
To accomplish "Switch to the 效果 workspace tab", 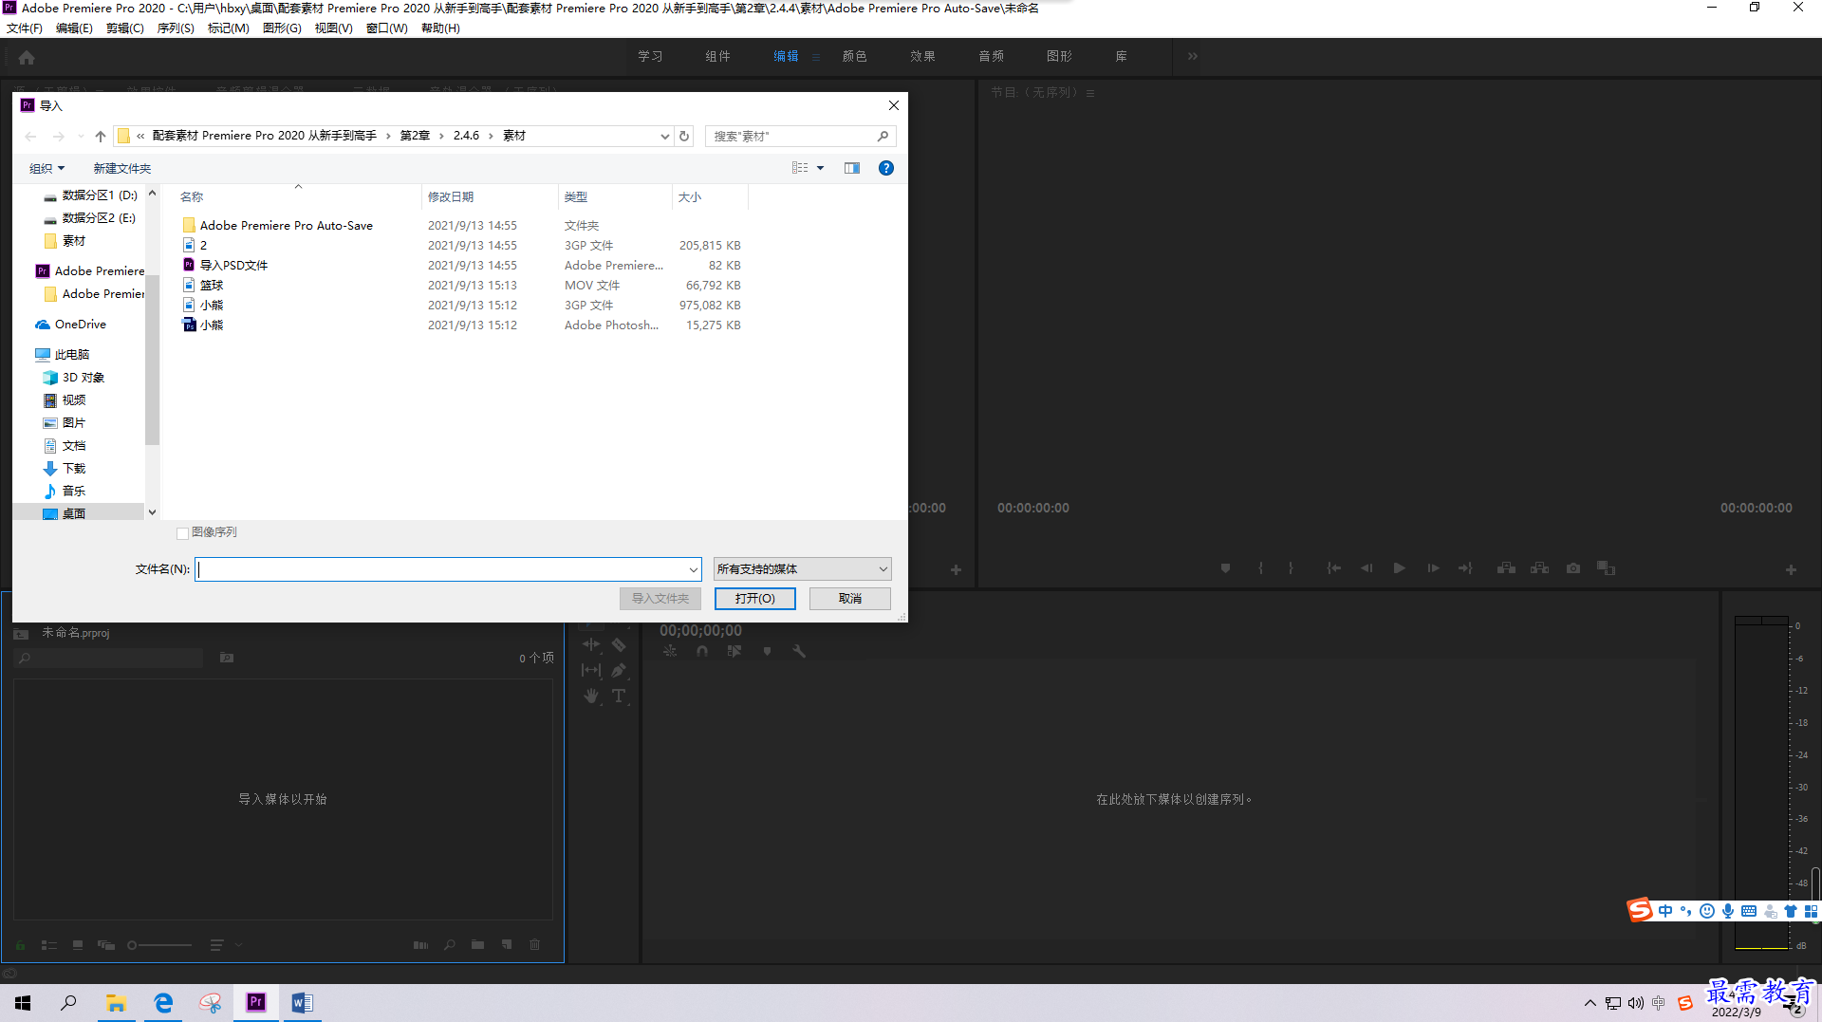I will pyautogui.click(x=922, y=56).
